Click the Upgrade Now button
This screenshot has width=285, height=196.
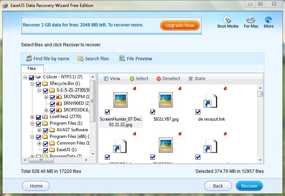tap(180, 25)
